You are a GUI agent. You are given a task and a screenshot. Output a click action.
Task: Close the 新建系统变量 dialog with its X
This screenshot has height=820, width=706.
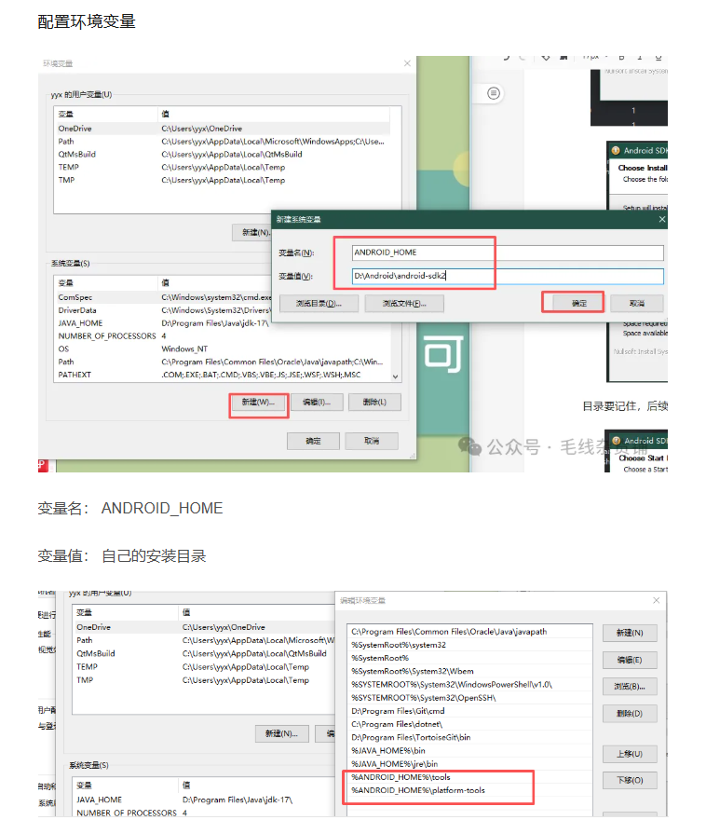[661, 219]
